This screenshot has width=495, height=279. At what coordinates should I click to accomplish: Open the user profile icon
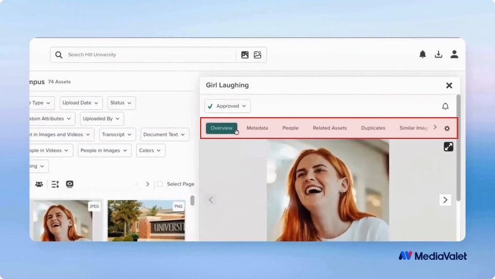(x=454, y=54)
